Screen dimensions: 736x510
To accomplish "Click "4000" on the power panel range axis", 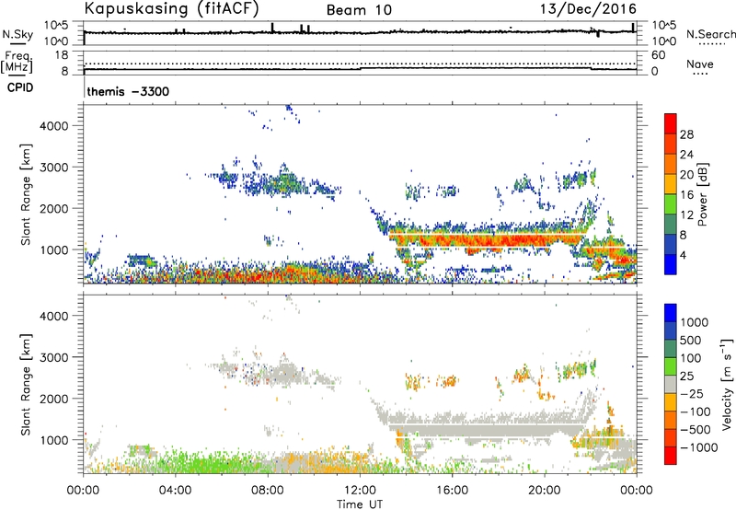I will pyautogui.click(x=54, y=126).
